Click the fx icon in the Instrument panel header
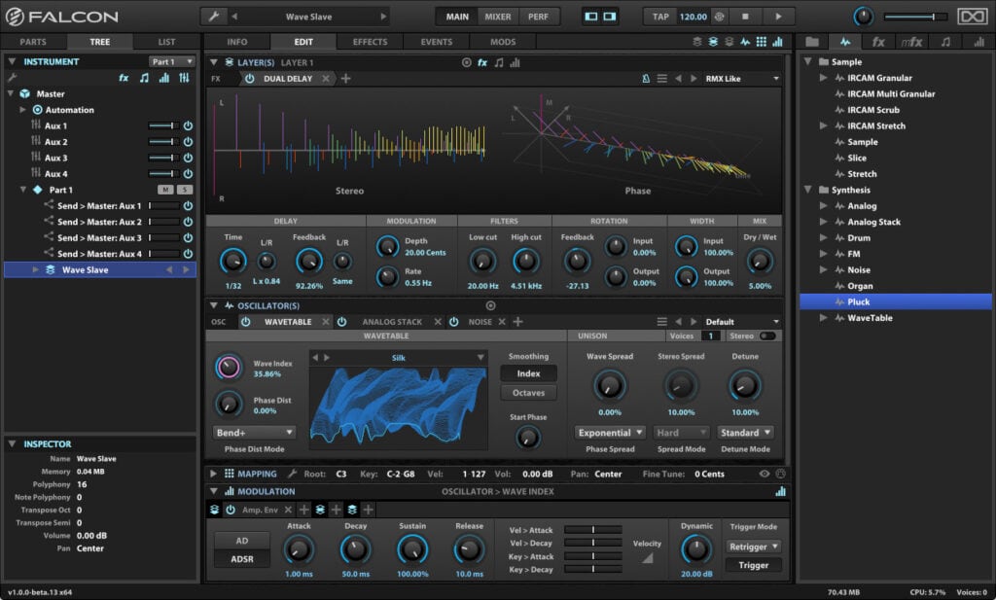The height and width of the screenshot is (600, 996). 124,78
